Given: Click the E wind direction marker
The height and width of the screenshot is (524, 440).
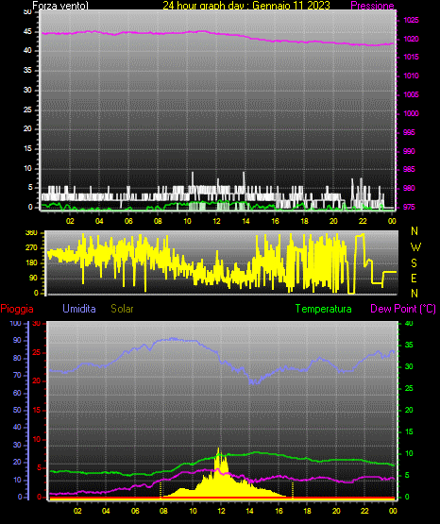Looking at the screenshot, I should click(414, 278).
